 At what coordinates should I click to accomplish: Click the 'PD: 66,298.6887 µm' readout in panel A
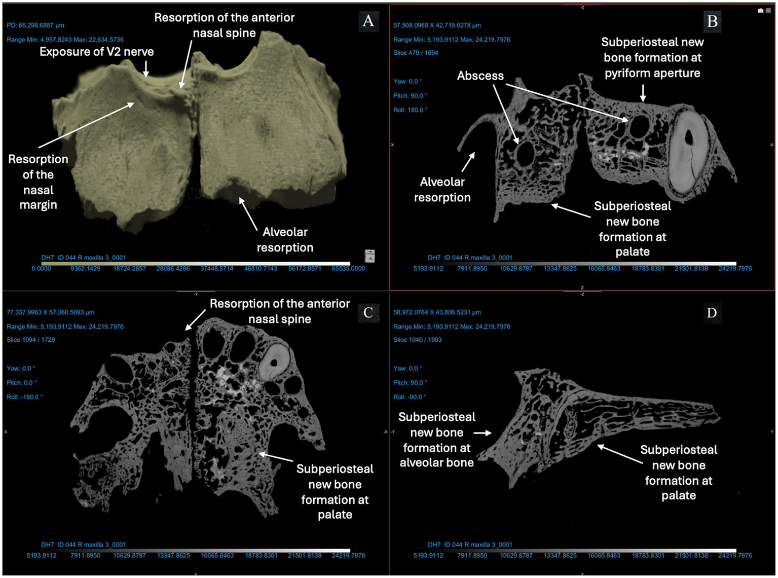(35, 25)
